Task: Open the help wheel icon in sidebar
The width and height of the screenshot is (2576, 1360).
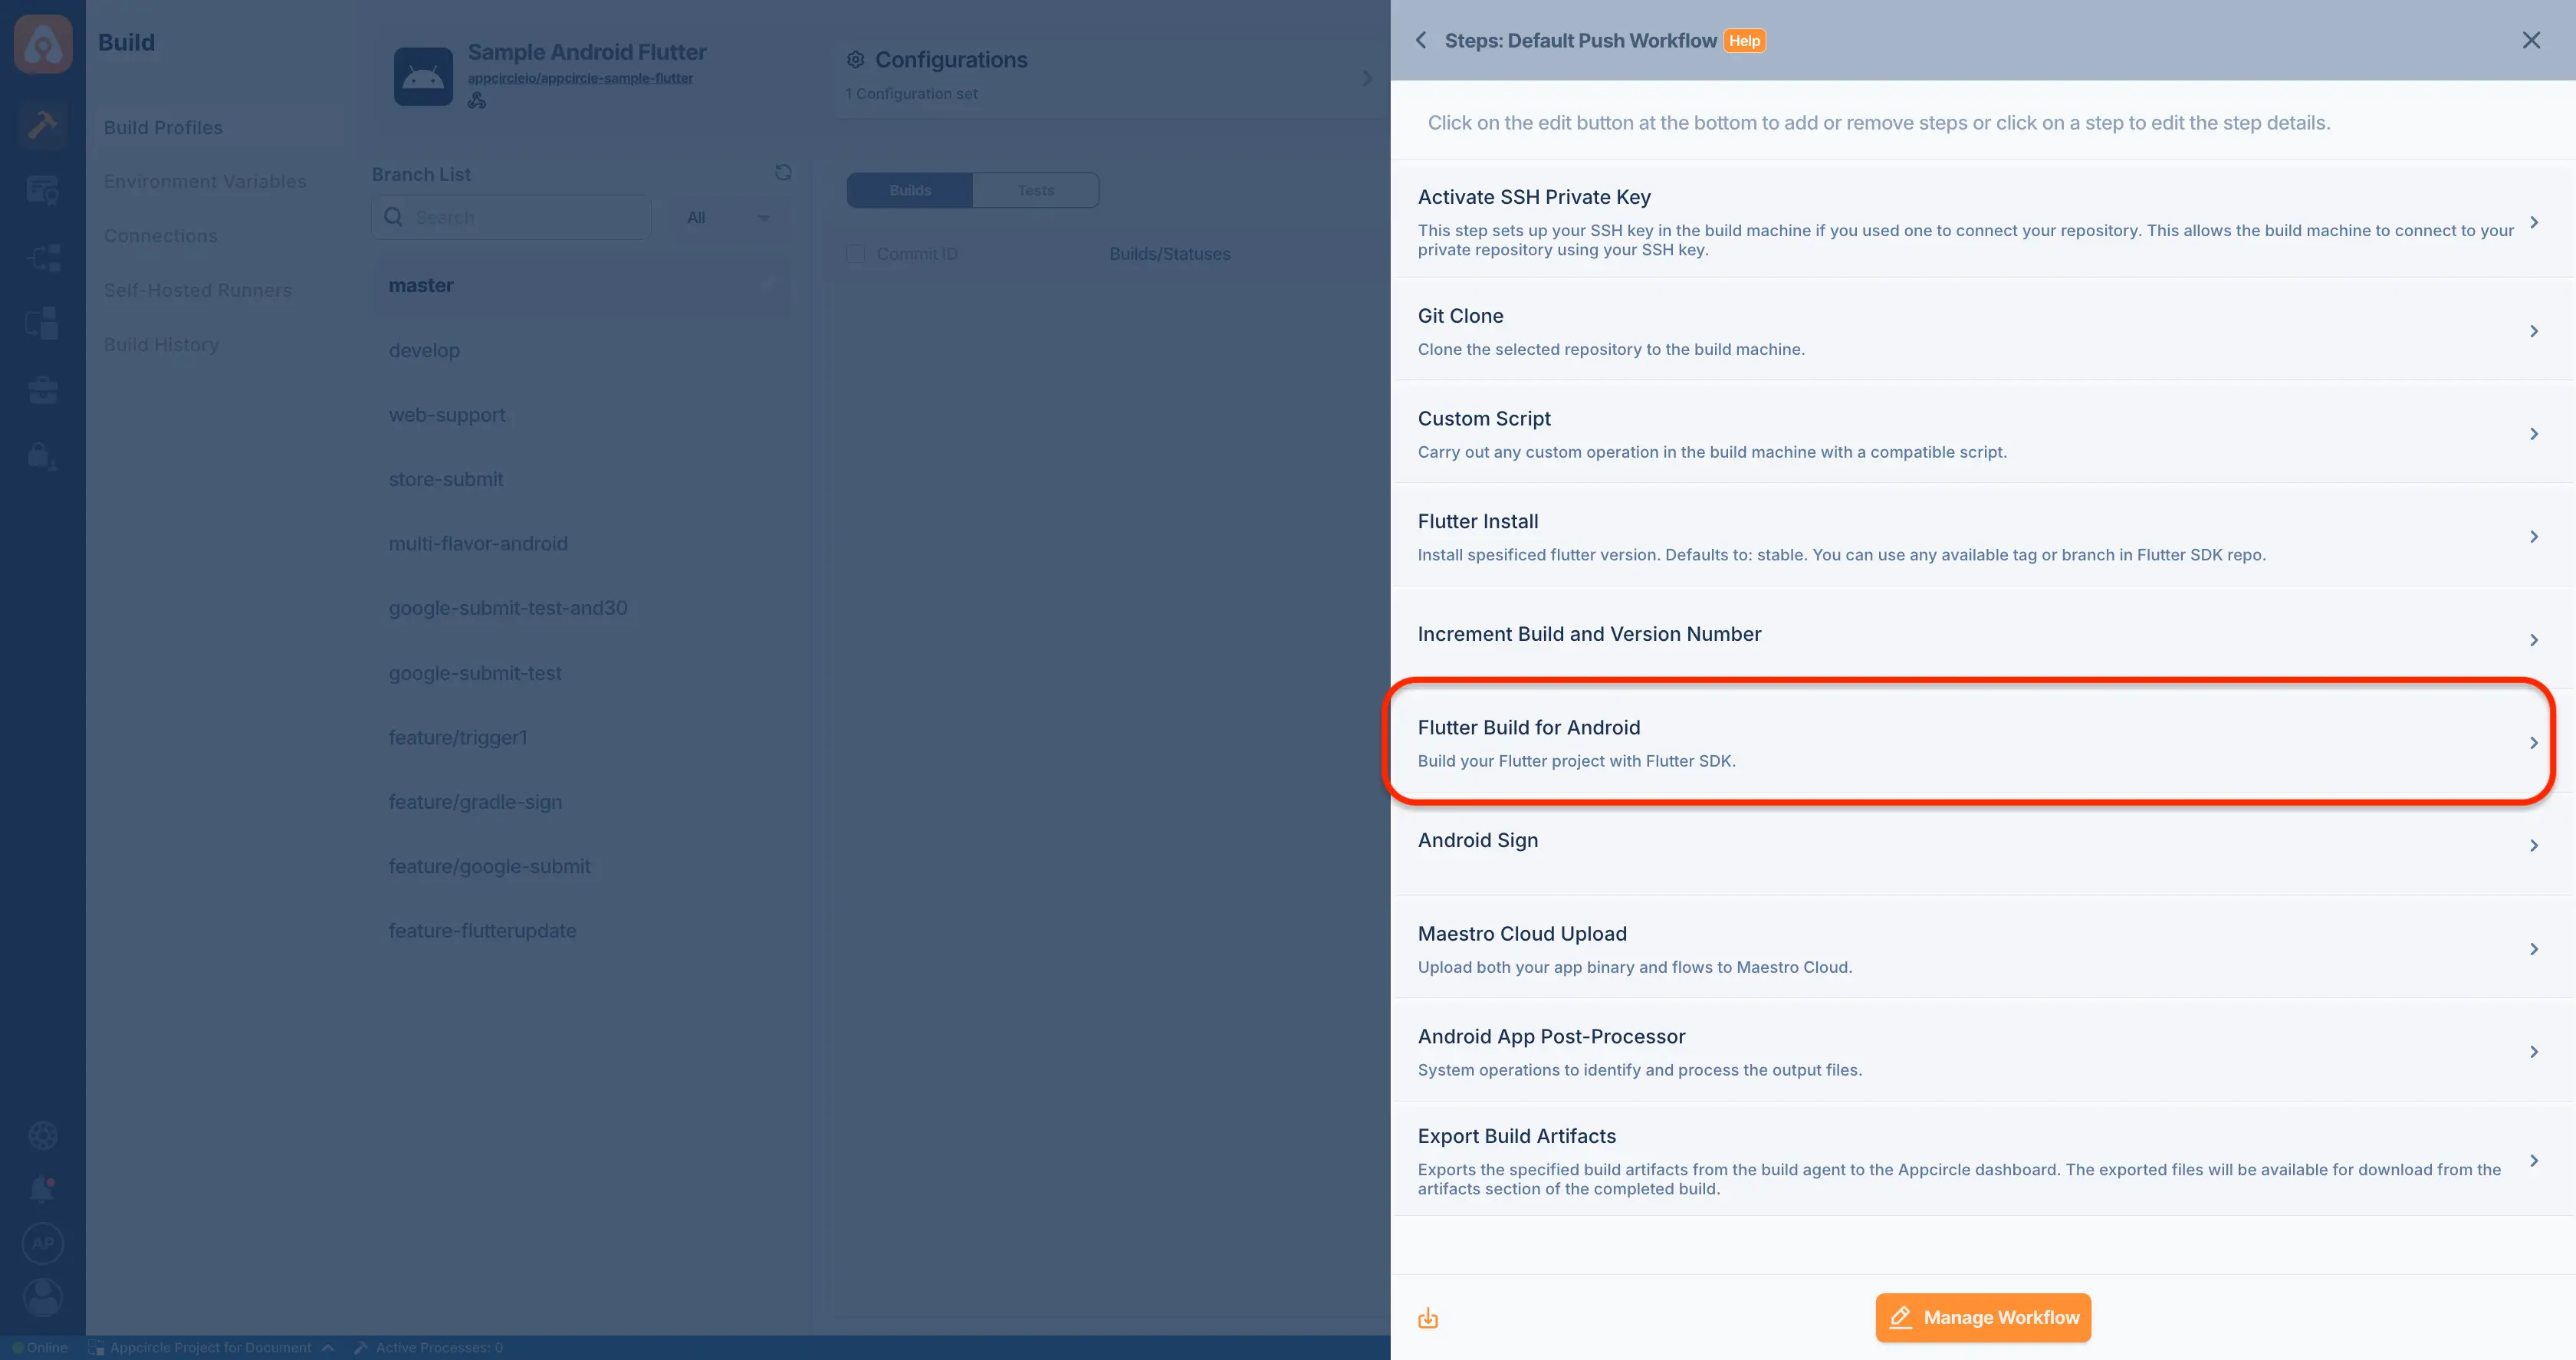Action: point(42,1135)
